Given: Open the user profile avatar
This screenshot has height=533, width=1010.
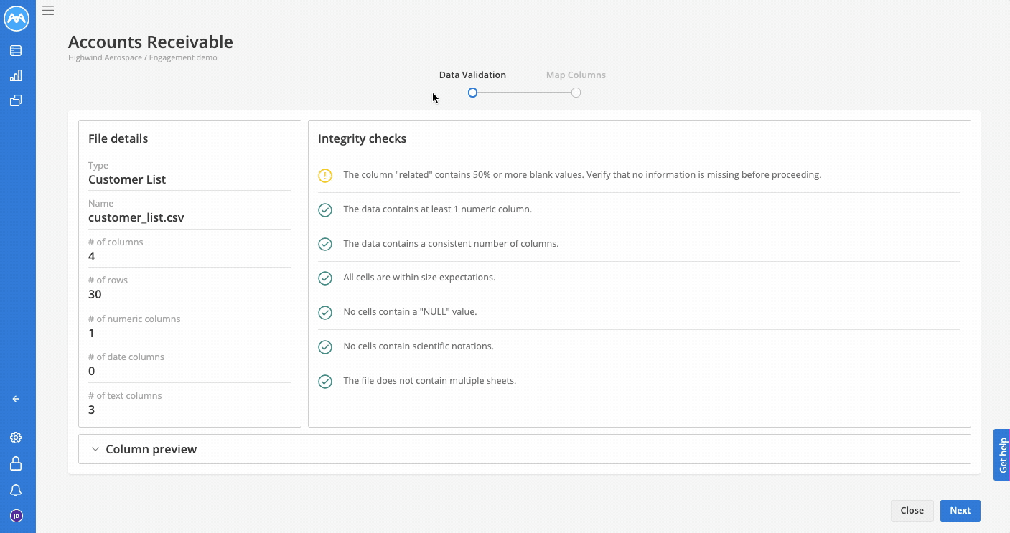Looking at the screenshot, I should click(x=16, y=516).
